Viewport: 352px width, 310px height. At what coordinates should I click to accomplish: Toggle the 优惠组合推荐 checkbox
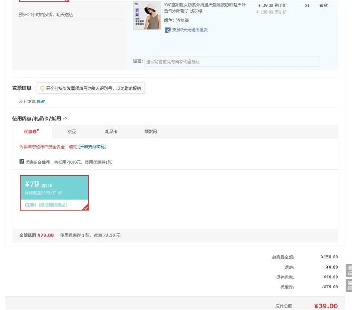22,162
